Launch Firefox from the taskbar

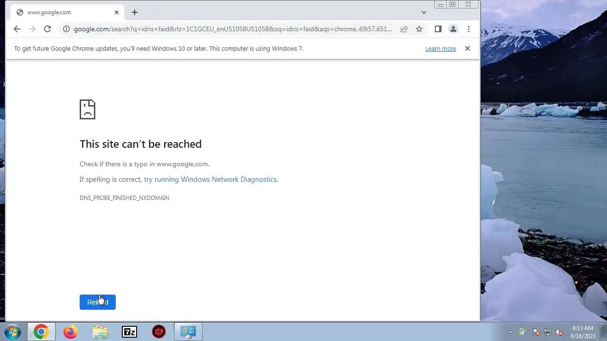[71, 332]
